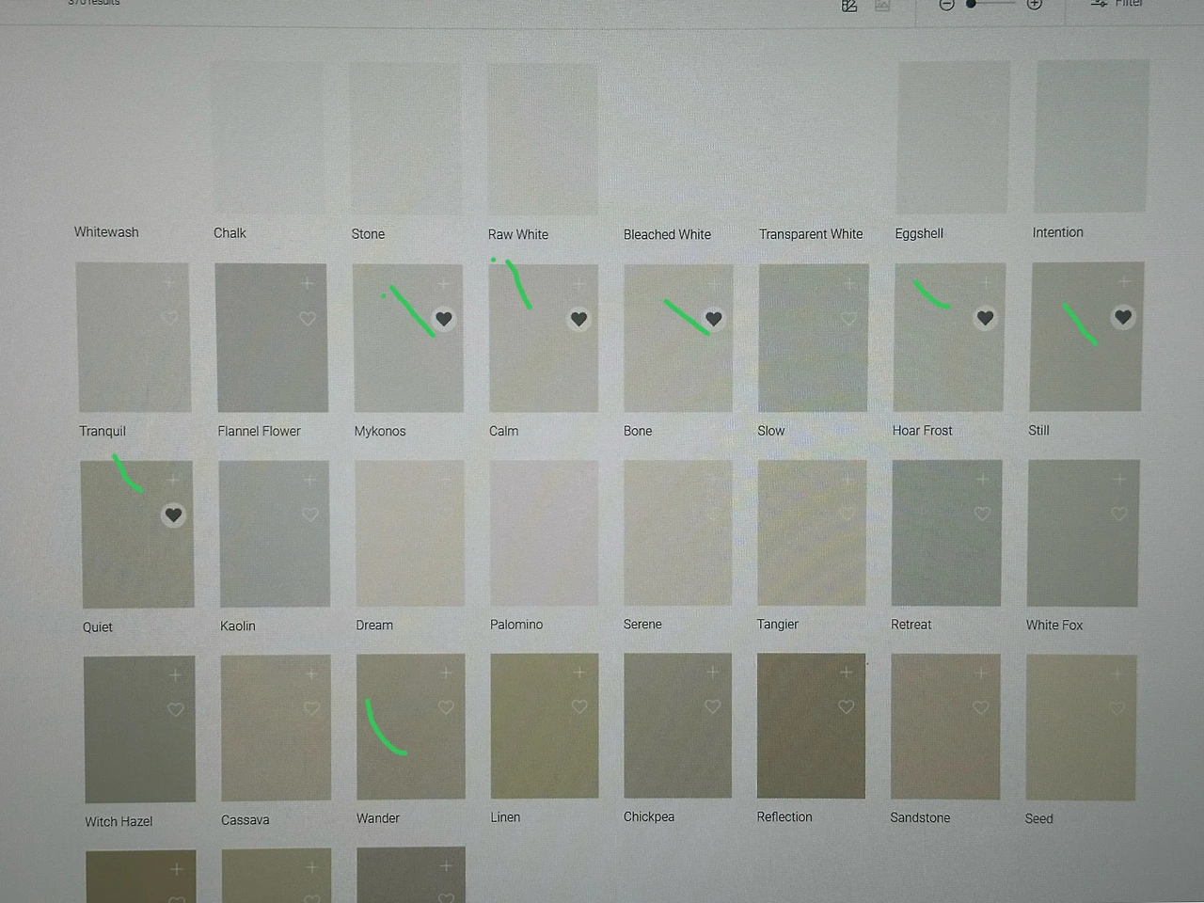Image resolution: width=1204 pixels, height=903 pixels.
Task: Favorite White Fox with its heart icon
Action: tap(1119, 514)
